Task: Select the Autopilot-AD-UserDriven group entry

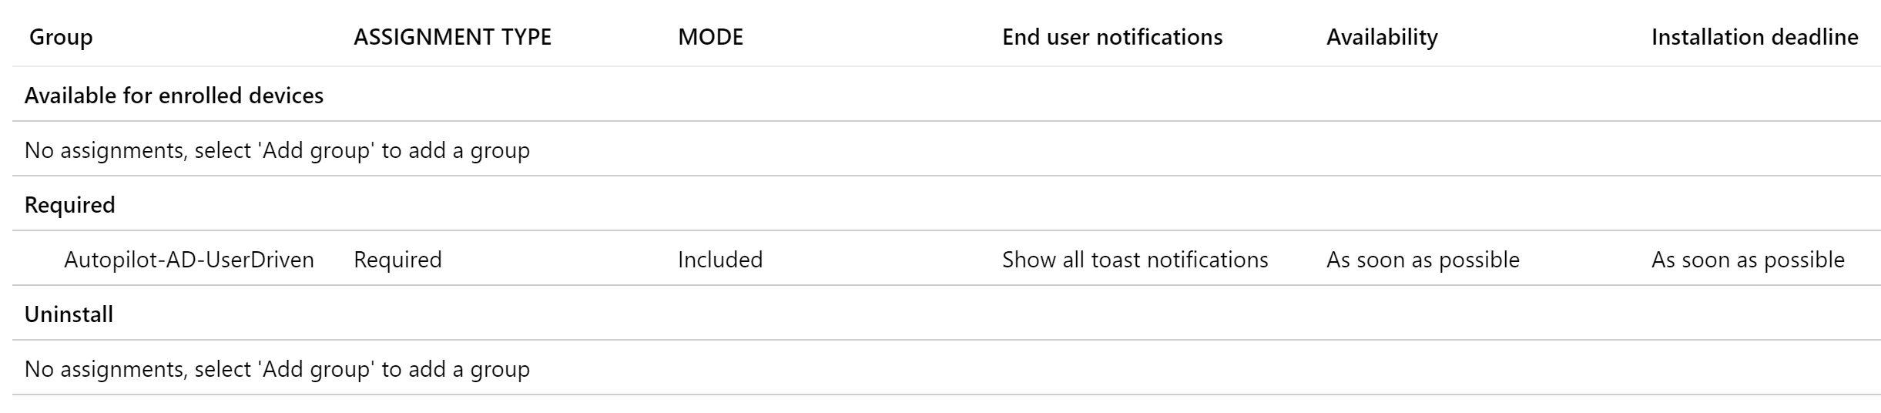Action: coord(189,260)
